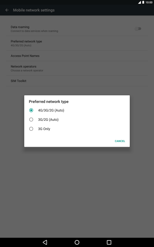Screen dimensions: 154x247
Task: Select the 3G/2G (Auto) radio button
Action: coord(31,120)
